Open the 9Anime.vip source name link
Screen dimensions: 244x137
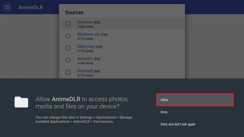(88, 34)
